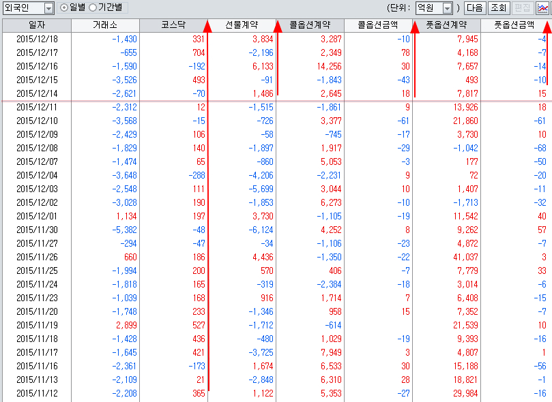Select the 기간별 radio button

(x=93, y=8)
